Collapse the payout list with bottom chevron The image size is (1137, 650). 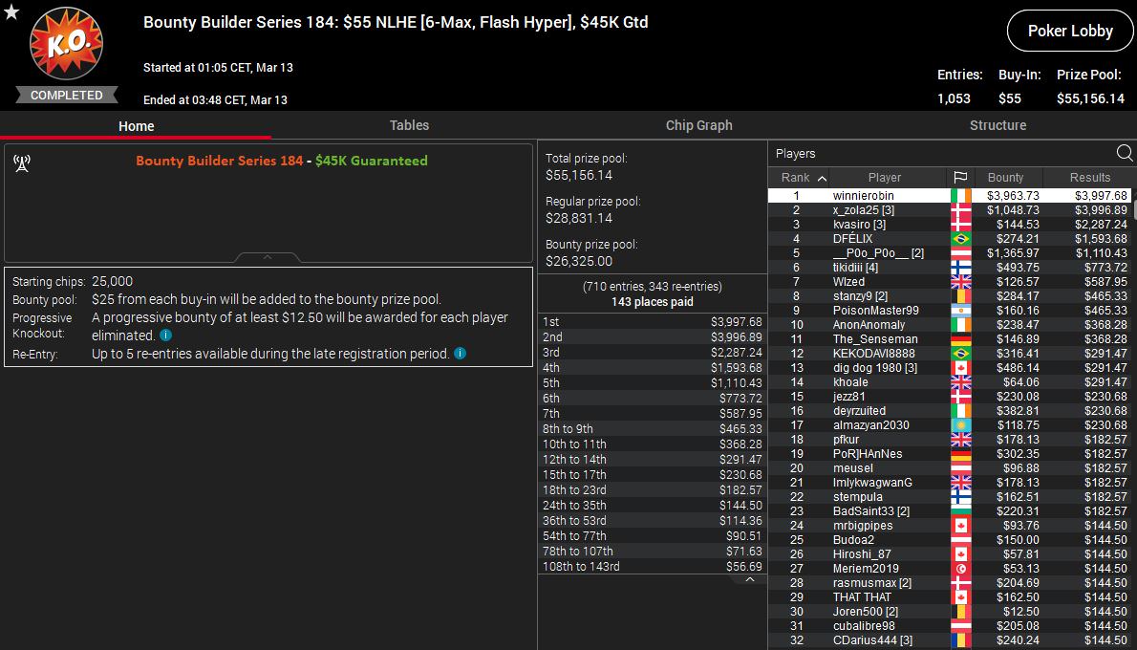point(750,579)
